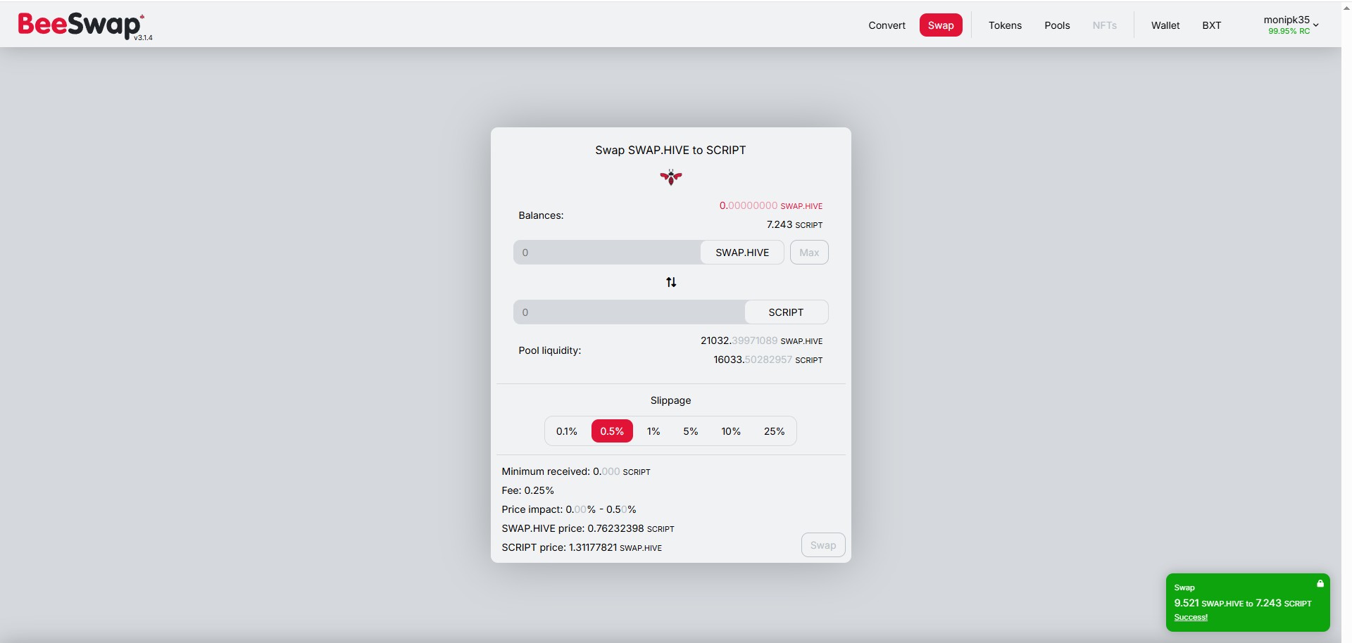
Task: Click the red bee icon
Action: click(x=671, y=177)
